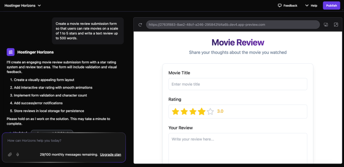Click the Horizons chat prompt box
344x167 pixels.
pos(64,141)
